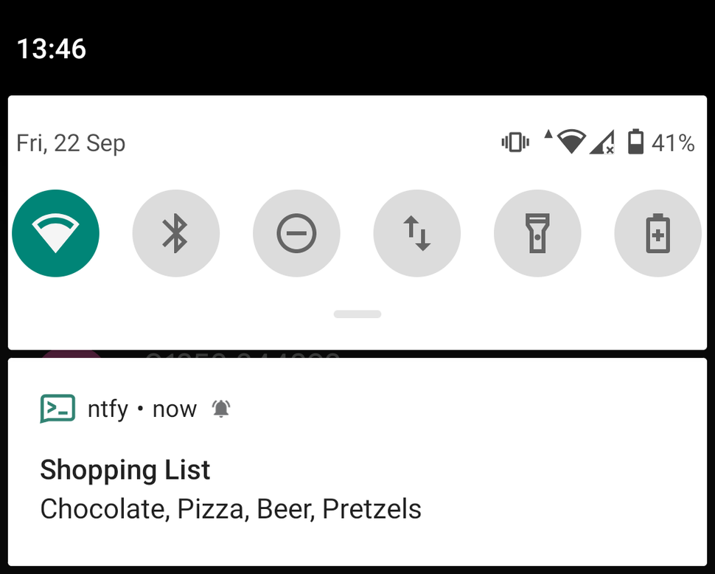Viewport: 715px width, 574px height.
Task: Toggle Wi-Fi off via the green tile
Action: click(56, 232)
